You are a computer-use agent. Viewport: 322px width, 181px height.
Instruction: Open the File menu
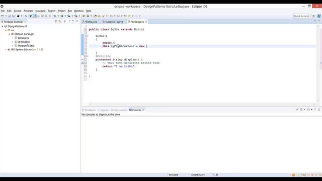[x=3, y=11]
